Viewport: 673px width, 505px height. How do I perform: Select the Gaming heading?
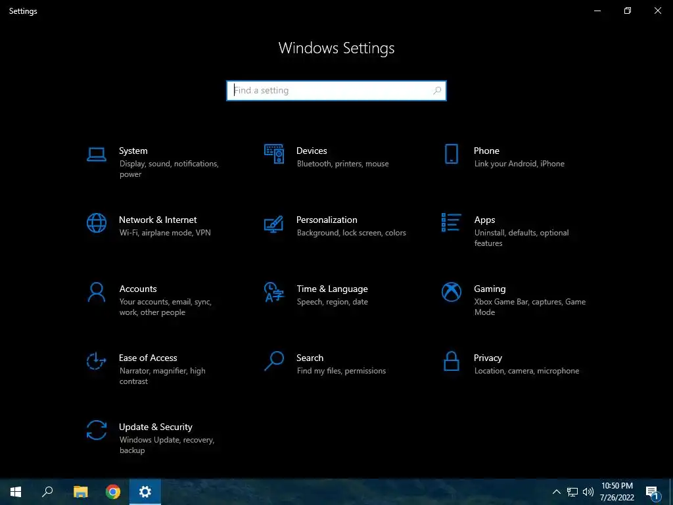pyautogui.click(x=490, y=289)
